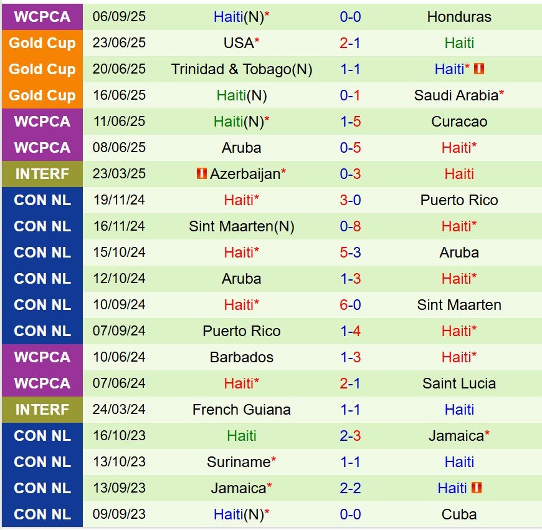Viewport: 542px width, 530px height.
Task: Click the WCPCA label for 06/09/25 match
Action: click(42, 17)
